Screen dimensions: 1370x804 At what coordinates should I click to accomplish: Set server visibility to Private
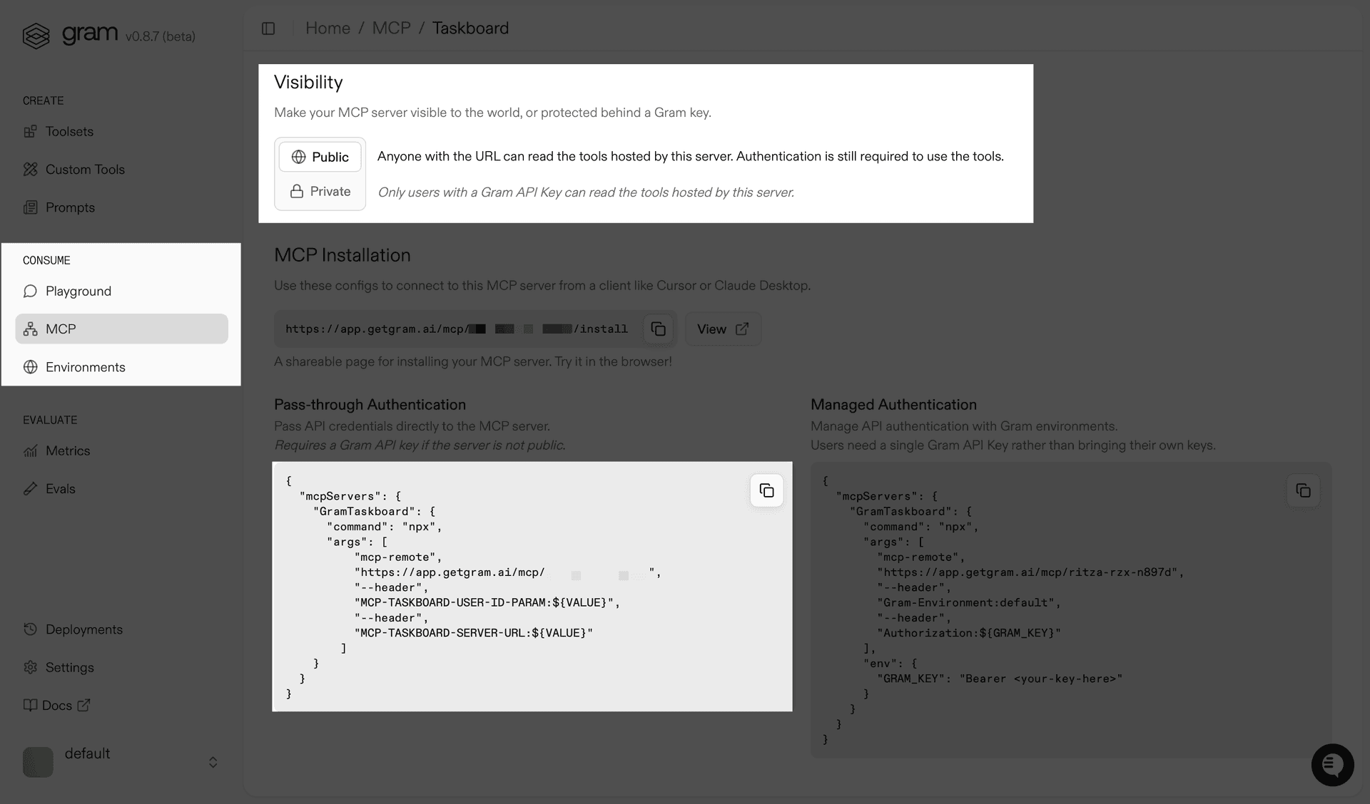[320, 191]
